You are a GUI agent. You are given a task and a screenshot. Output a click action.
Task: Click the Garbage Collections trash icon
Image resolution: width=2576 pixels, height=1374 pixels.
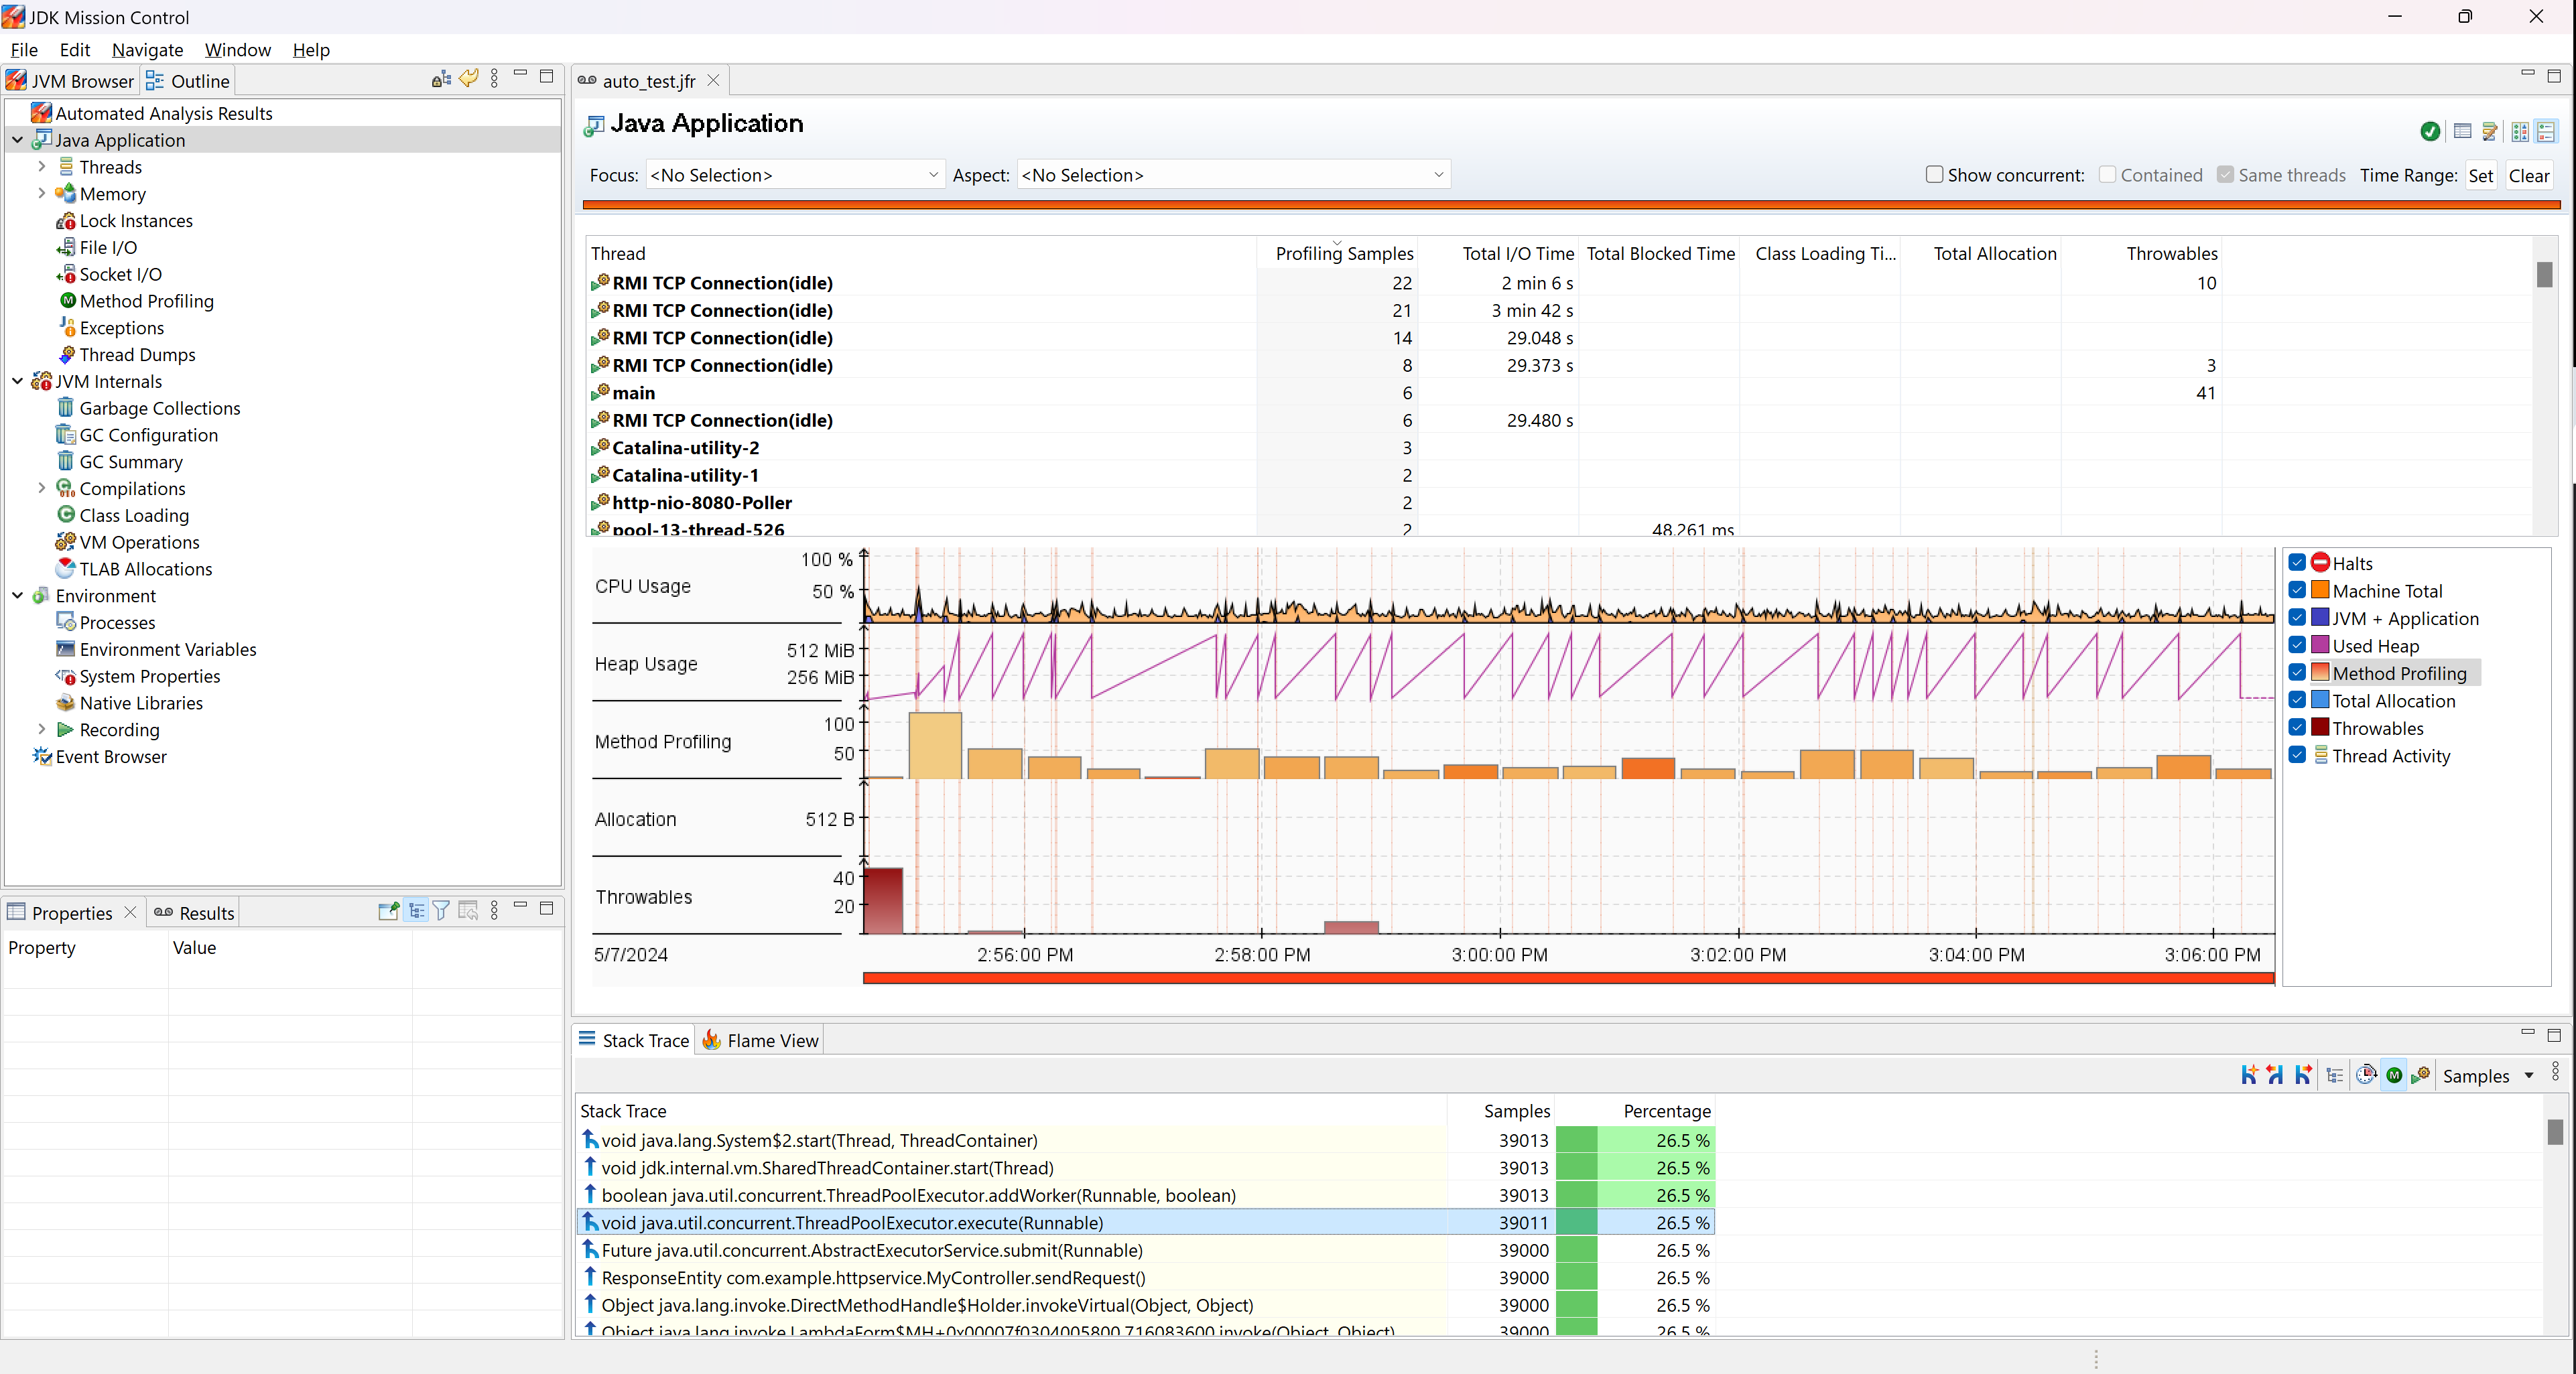coord(65,408)
